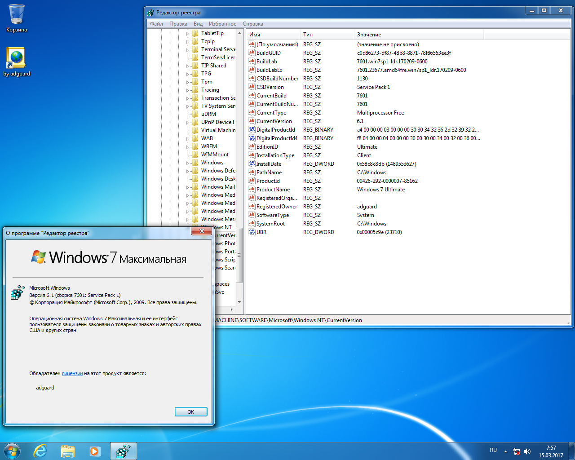Select the uDRM tree key

pyautogui.click(x=208, y=114)
